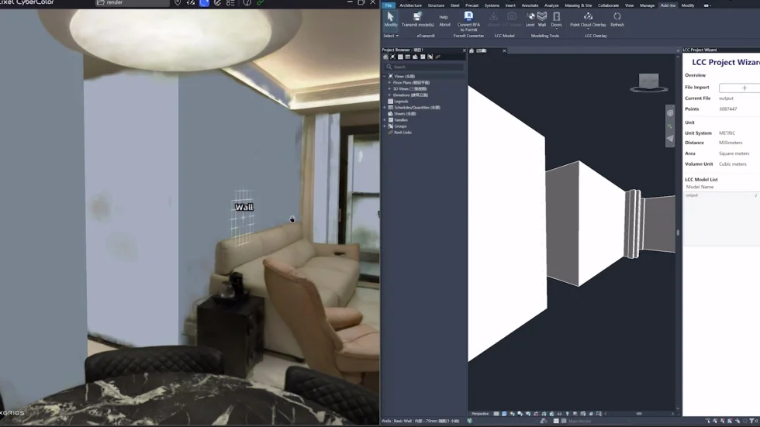
Task: Click the Wall label in CyberColor view
Action: 244,207
